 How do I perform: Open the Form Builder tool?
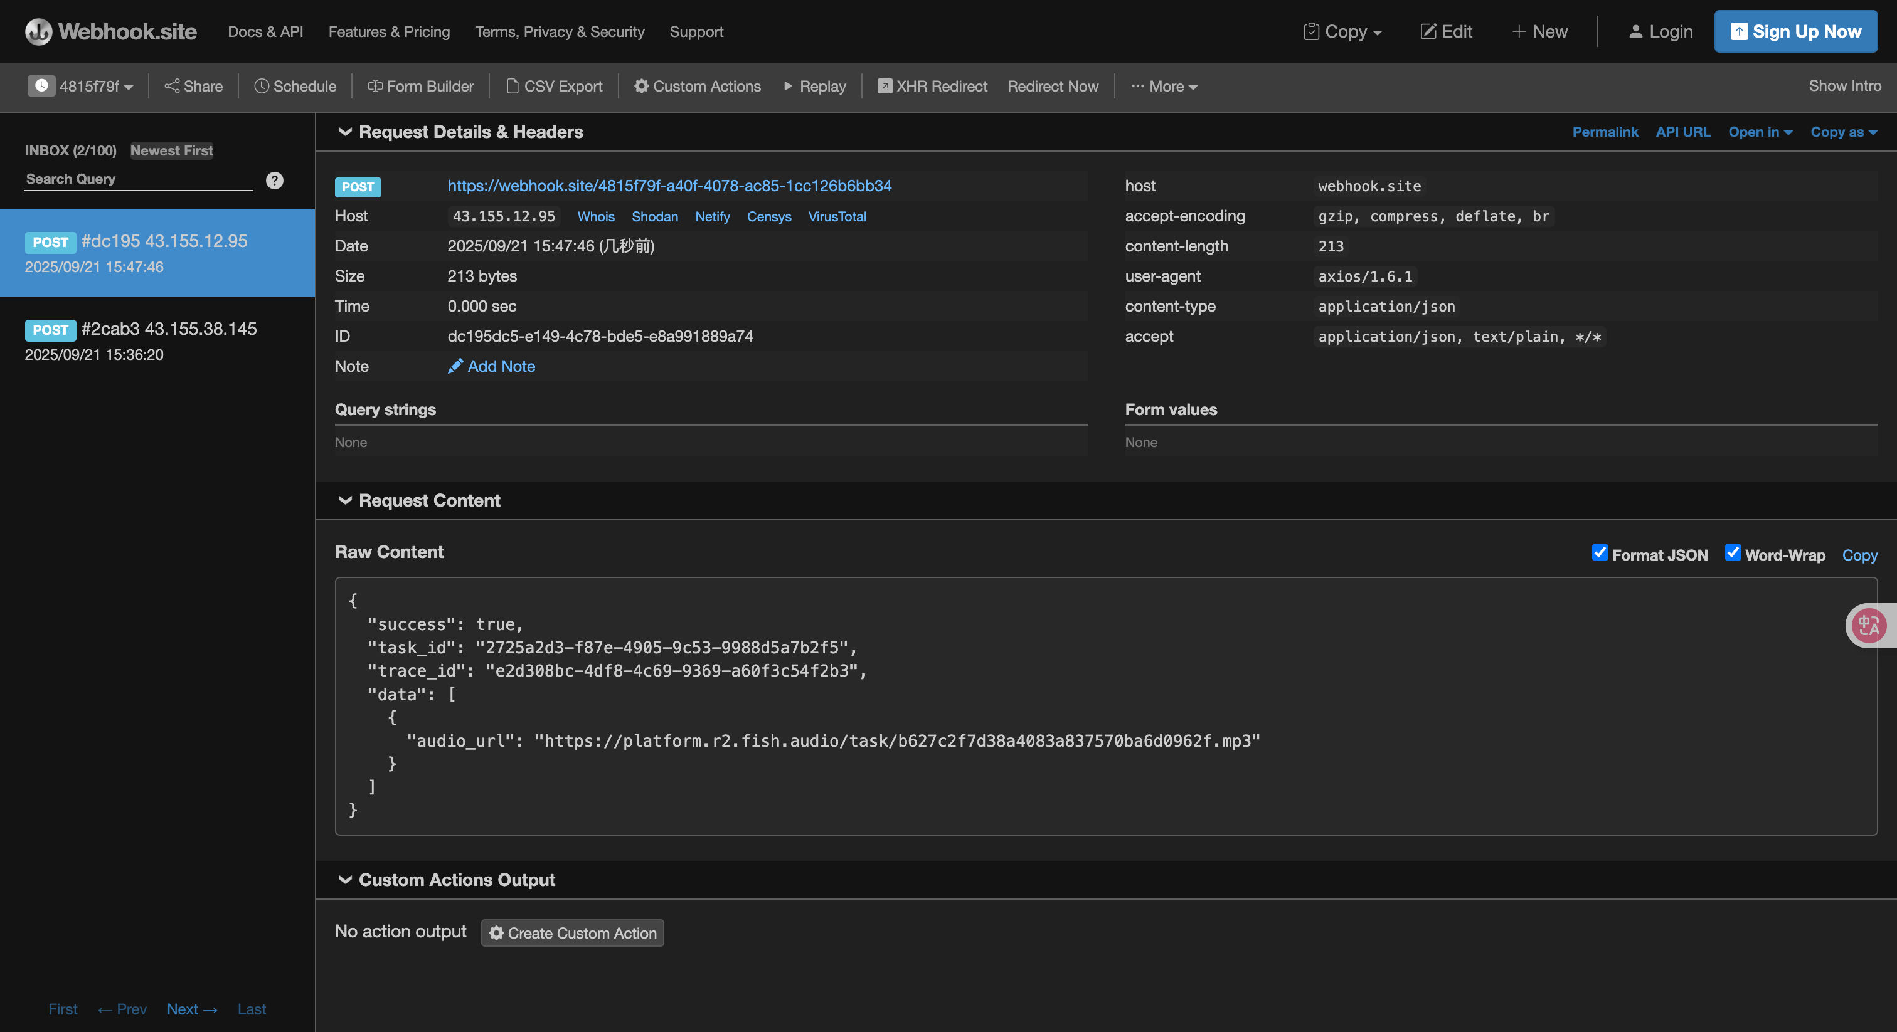(420, 86)
